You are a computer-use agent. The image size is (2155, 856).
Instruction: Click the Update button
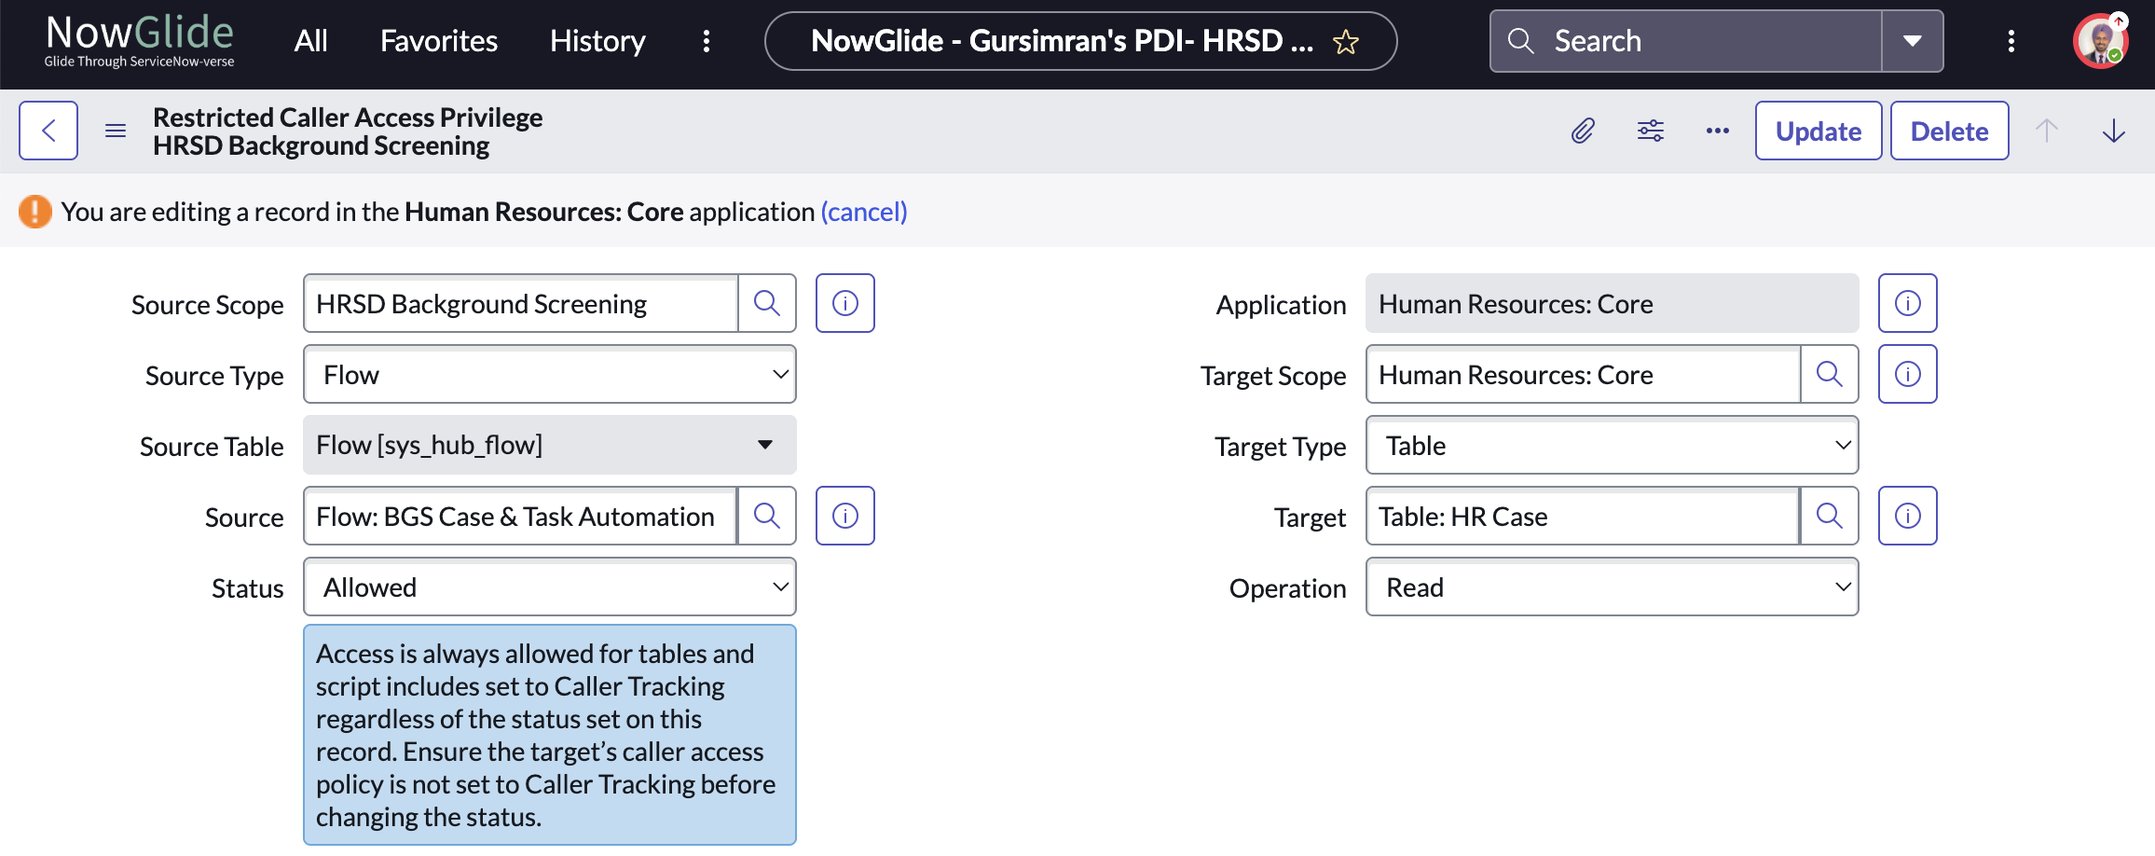1819,131
